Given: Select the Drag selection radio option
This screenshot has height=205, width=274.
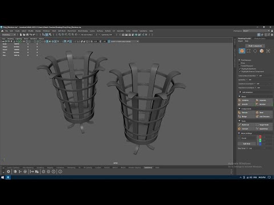Looking at the screenshot, I should [x=239, y=63].
